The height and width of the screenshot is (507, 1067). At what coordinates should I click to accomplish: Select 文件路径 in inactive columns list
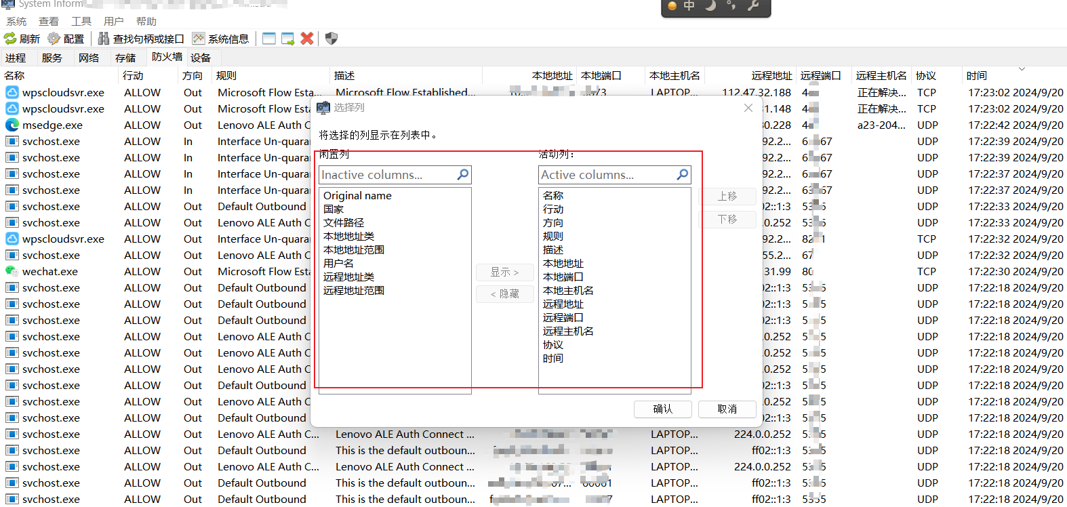[x=344, y=223]
